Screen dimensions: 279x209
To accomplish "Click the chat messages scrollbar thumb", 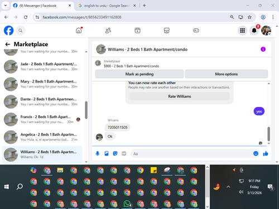I will coord(268,134).
